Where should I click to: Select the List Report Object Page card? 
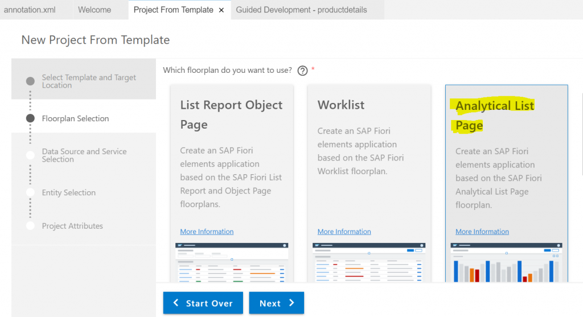[x=232, y=184]
